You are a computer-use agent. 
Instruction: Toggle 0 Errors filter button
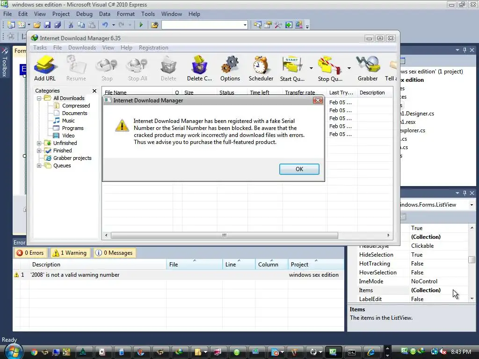[x=30, y=253]
